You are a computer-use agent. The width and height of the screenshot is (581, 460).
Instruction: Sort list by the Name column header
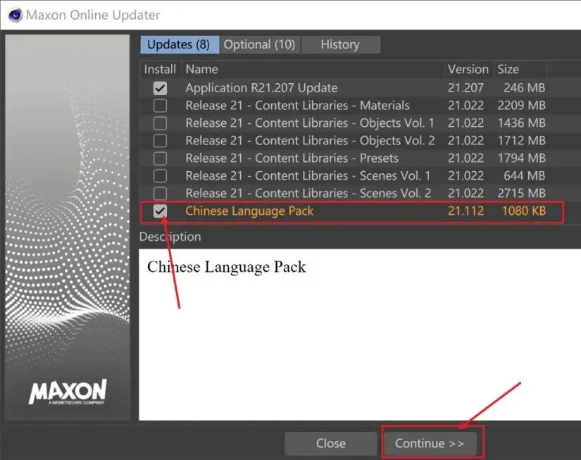coord(313,69)
